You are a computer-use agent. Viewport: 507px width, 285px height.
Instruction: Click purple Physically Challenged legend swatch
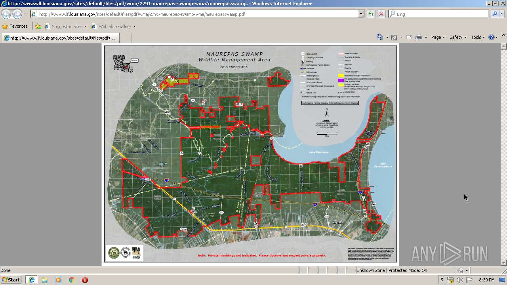pos(341,80)
